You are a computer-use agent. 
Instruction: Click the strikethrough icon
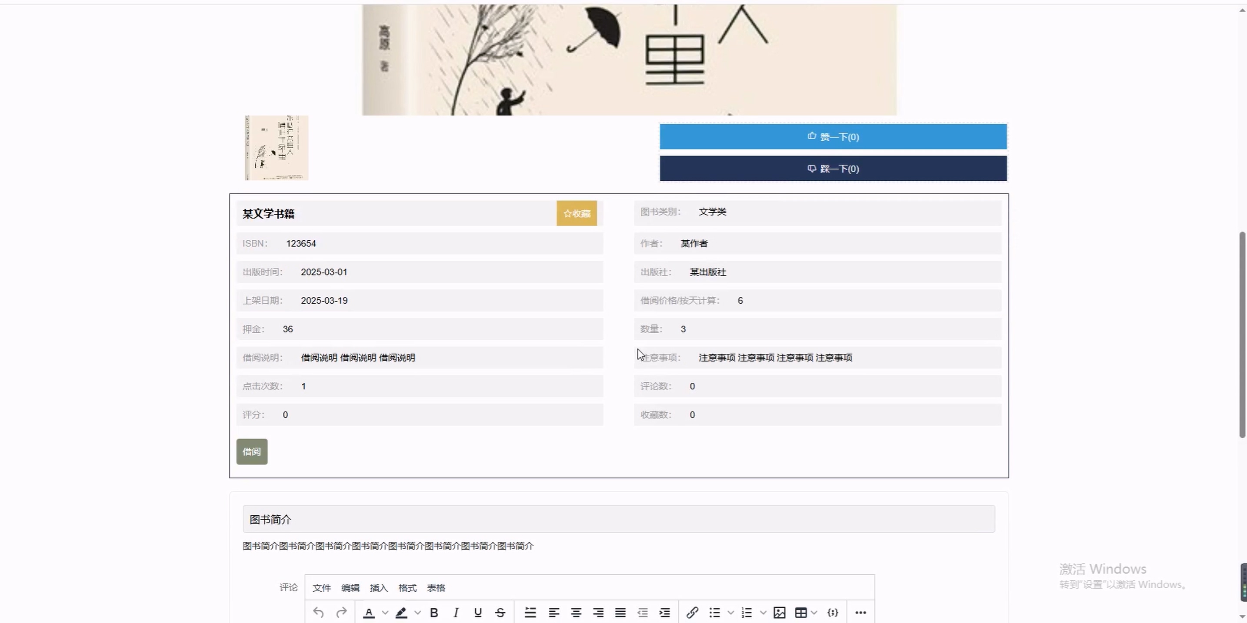pos(500,613)
